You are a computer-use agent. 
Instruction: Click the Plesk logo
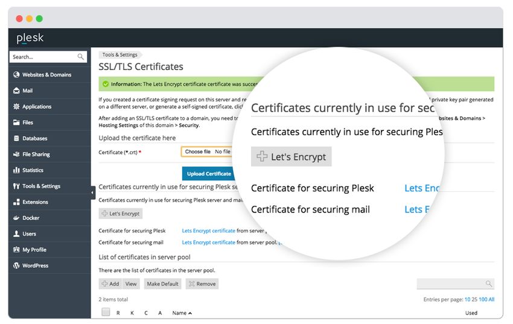(x=30, y=38)
